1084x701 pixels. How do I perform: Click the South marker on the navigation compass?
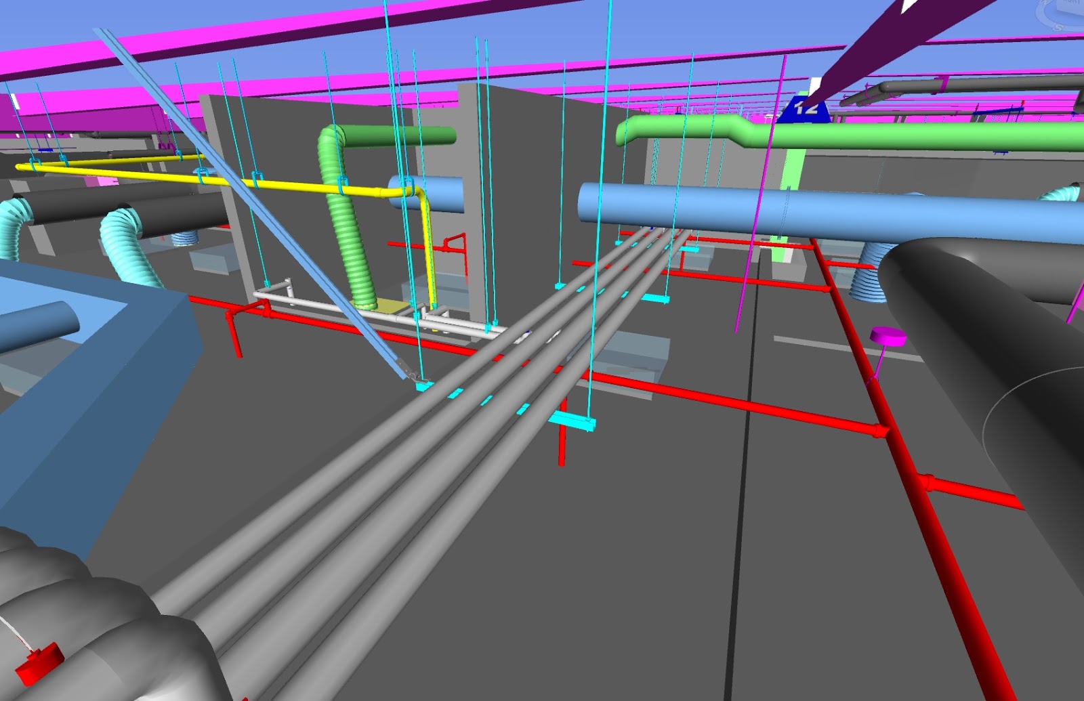[1057, 28]
